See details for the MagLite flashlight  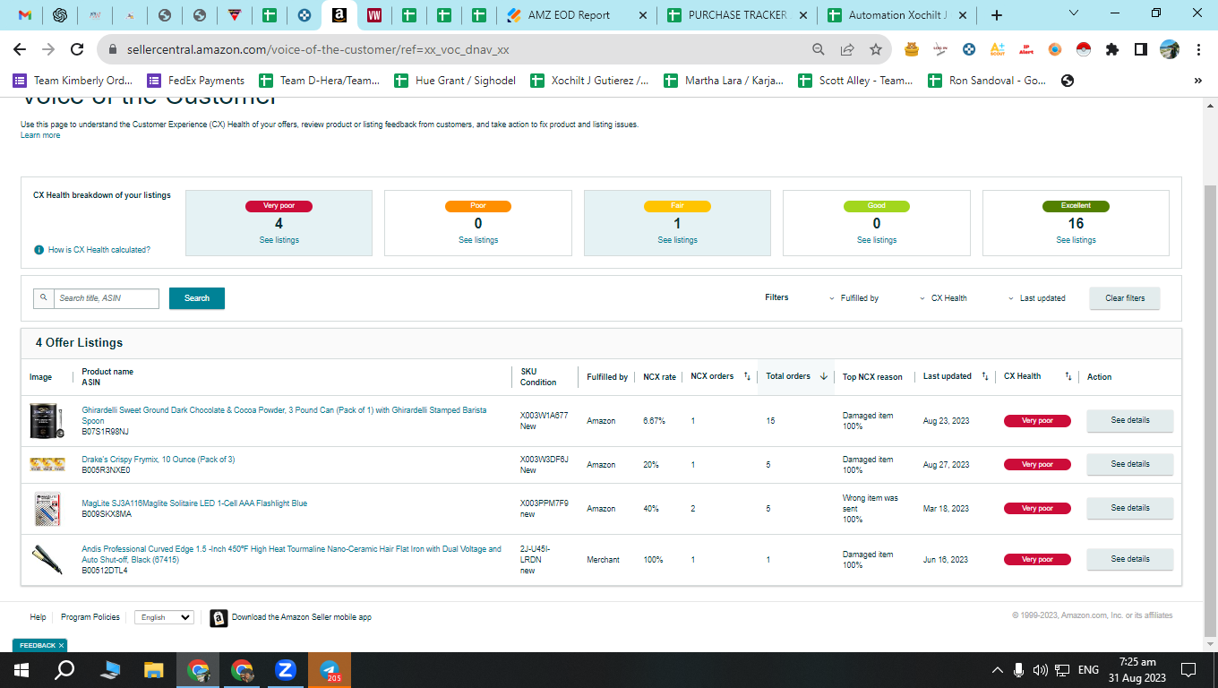pyautogui.click(x=1129, y=508)
